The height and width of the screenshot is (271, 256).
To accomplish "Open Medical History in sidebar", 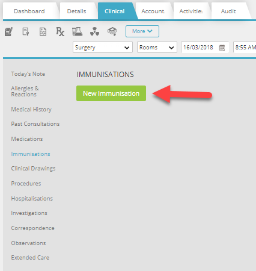I will (x=31, y=110).
